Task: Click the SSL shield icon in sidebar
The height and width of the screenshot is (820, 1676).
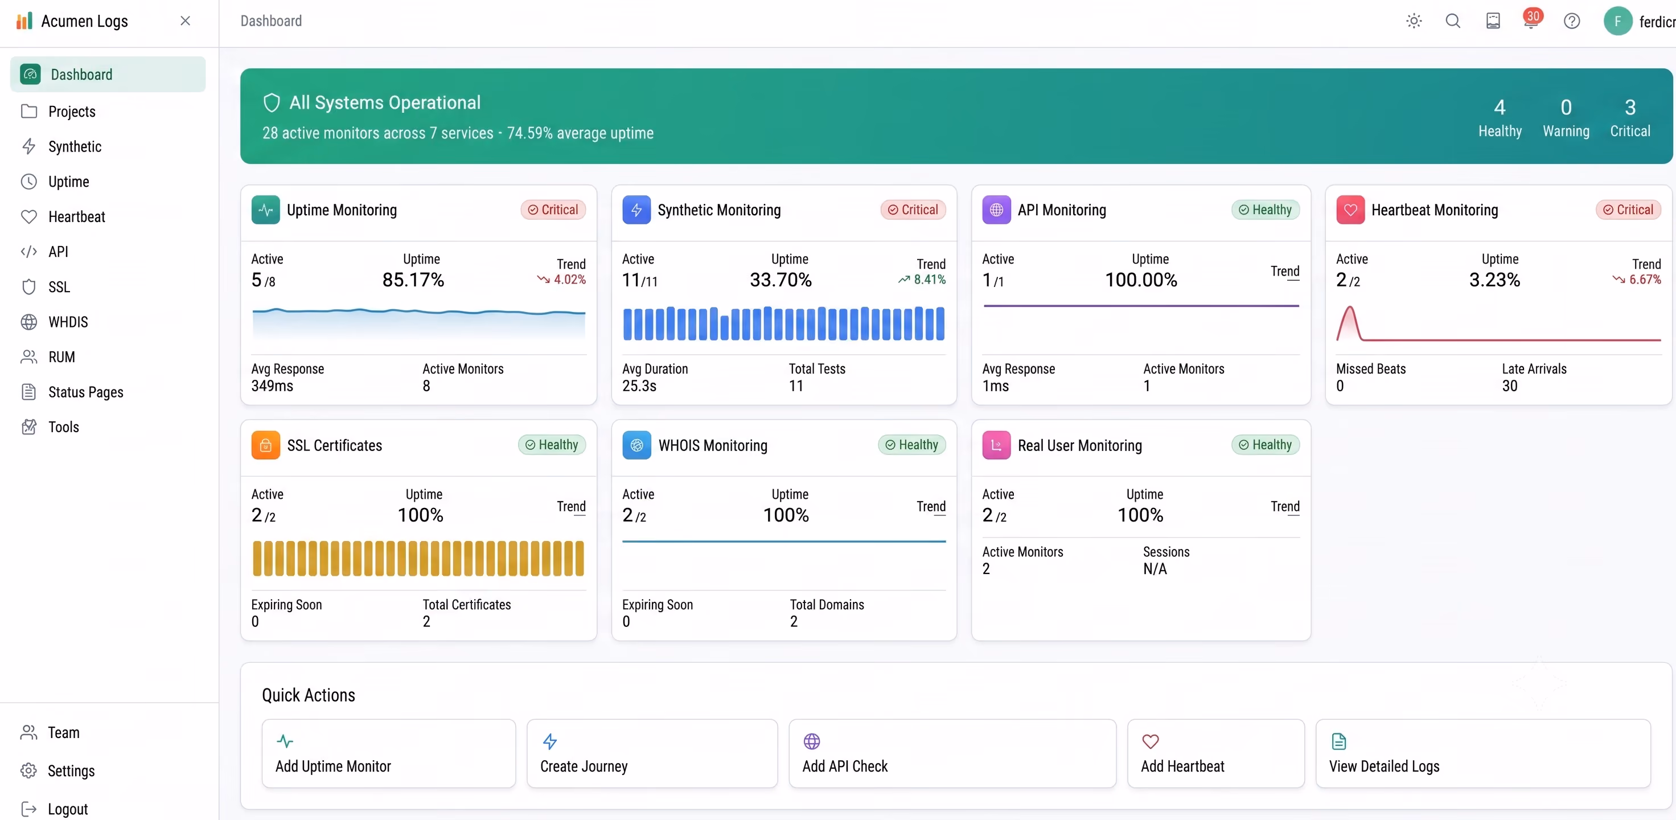Action: pos(28,287)
